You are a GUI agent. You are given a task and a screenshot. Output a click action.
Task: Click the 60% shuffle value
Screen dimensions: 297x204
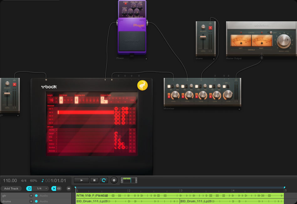point(33,181)
